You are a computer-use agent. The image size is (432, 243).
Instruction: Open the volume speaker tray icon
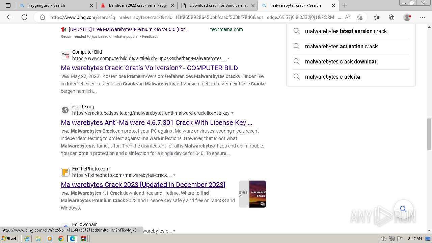[384, 239]
